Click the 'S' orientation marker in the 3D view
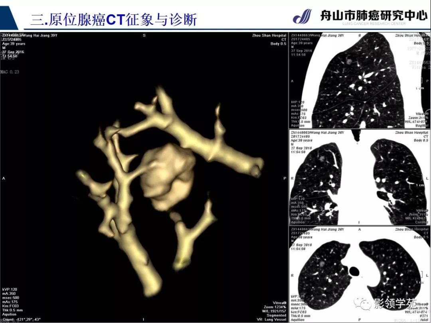This screenshot has width=431, height=323. click(144, 35)
